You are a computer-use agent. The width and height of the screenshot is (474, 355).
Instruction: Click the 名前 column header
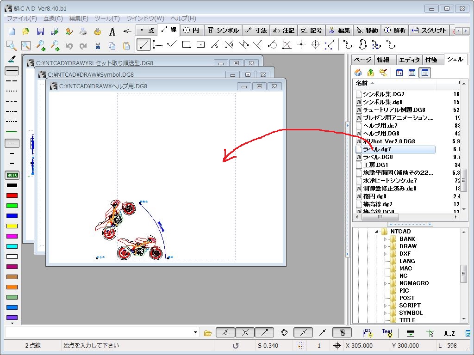pos(362,83)
